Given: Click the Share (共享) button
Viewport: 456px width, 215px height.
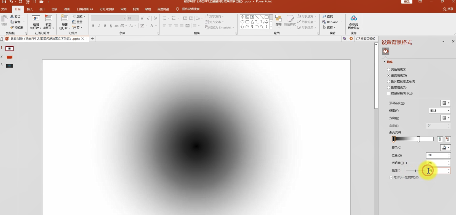Looking at the screenshot, I should coord(448,9).
